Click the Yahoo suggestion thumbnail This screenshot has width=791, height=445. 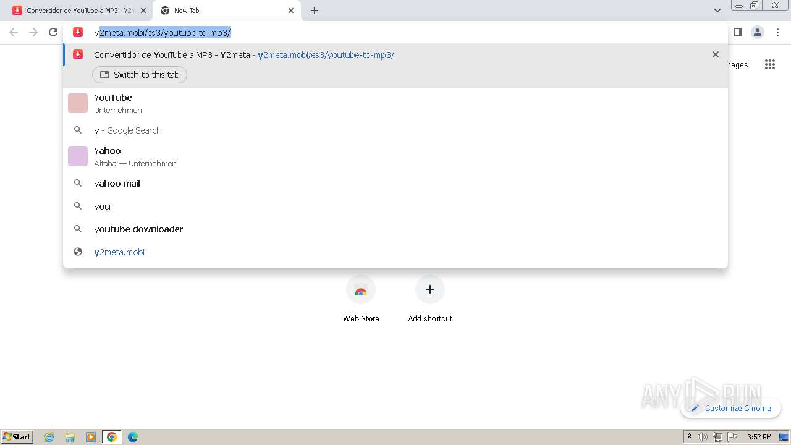coord(78,156)
